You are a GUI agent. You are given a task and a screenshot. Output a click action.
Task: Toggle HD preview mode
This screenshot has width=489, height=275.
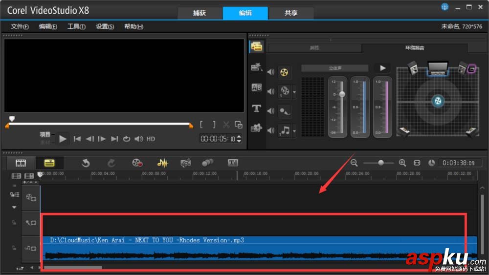coord(151,139)
